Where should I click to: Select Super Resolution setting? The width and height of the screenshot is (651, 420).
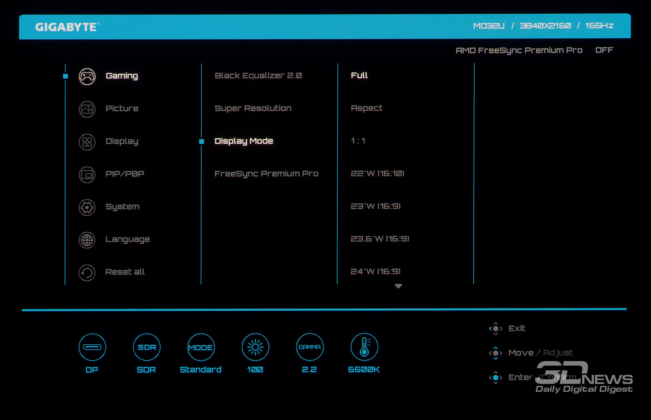pos(253,109)
